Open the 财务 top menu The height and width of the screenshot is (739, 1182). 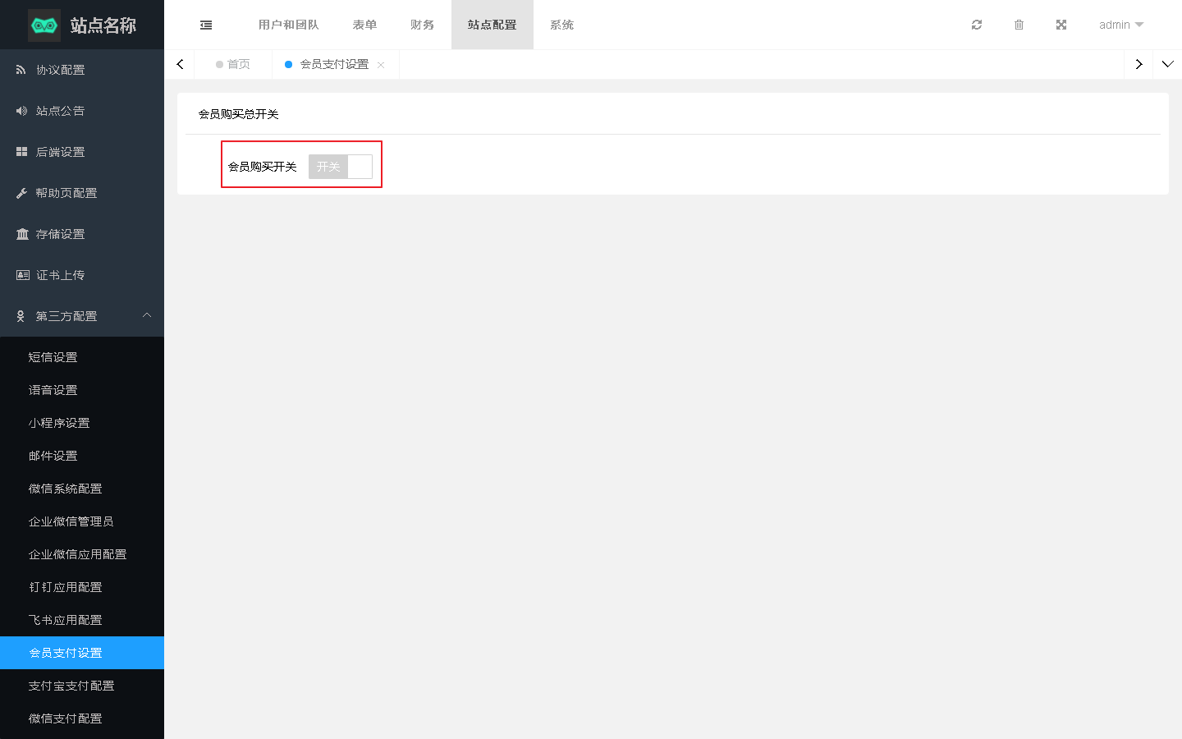point(422,25)
